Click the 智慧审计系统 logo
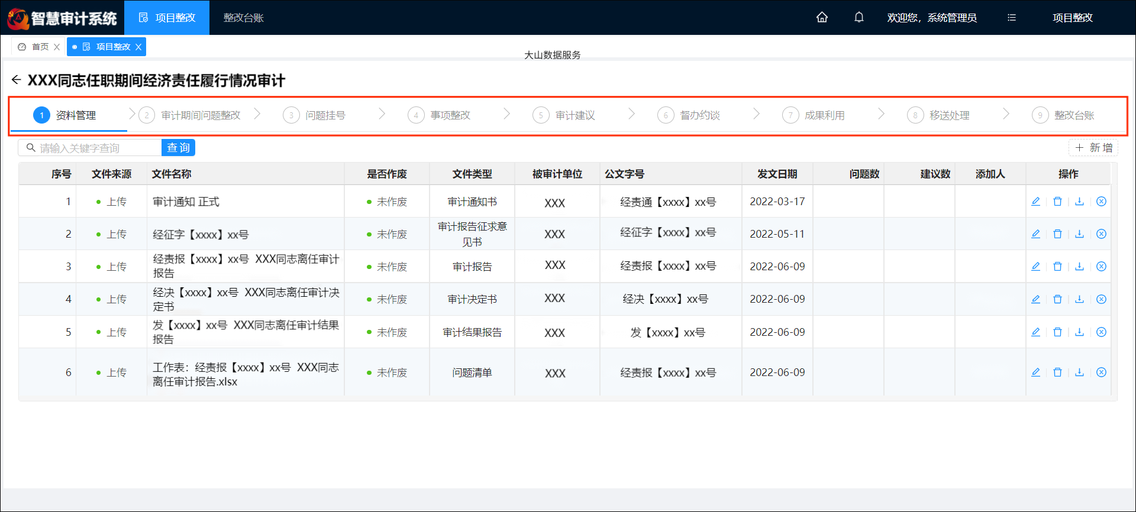Screen dimensions: 1136x512 coord(63,18)
